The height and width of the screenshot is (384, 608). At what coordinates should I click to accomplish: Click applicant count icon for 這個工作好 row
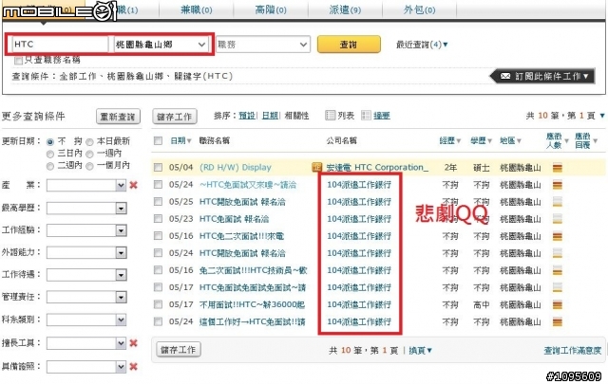click(x=558, y=321)
